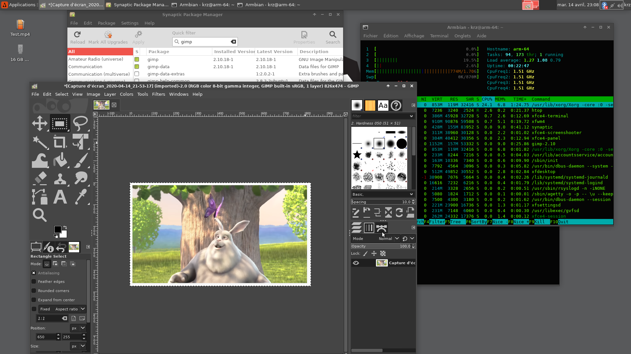Select the Clone stamp tool

[60, 179]
